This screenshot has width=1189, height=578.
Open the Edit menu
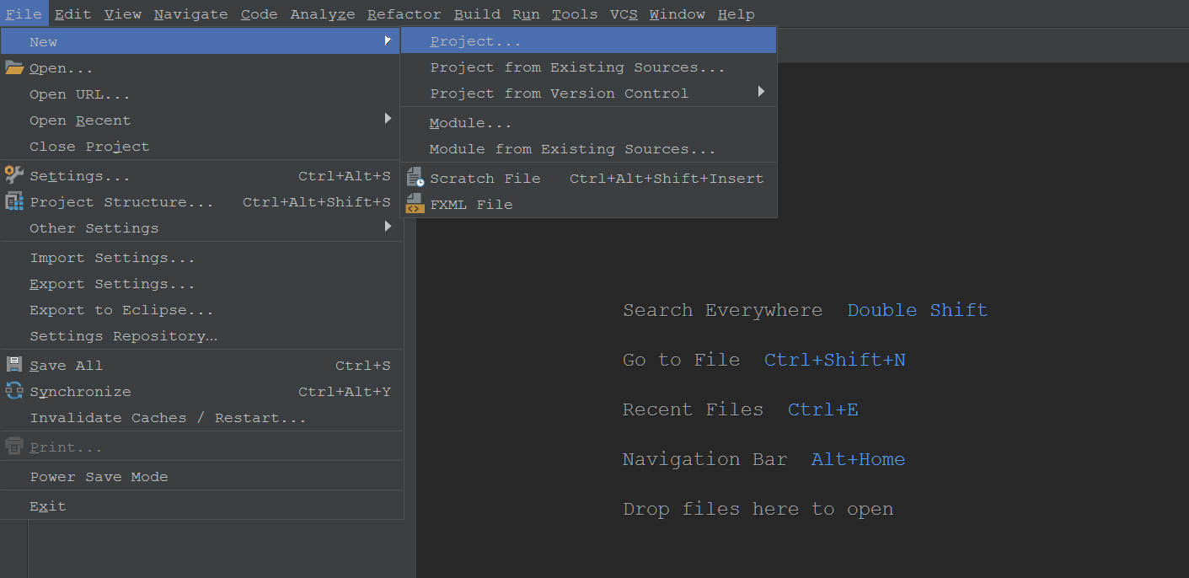(x=72, y=14)
